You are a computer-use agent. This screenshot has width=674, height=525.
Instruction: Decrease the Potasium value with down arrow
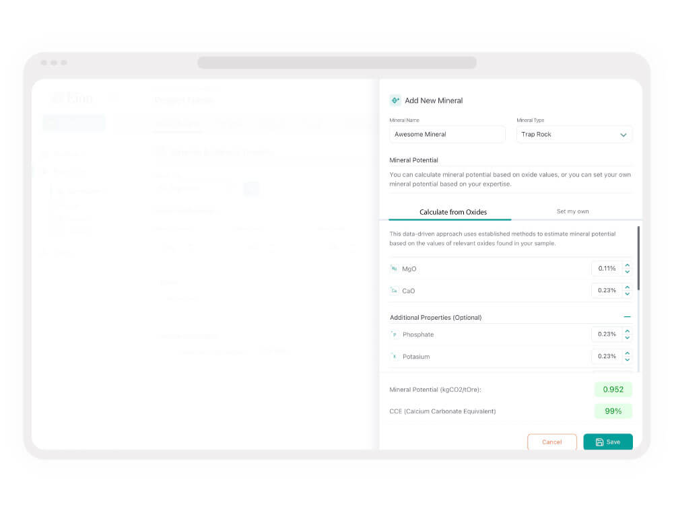tap(627, 359)
